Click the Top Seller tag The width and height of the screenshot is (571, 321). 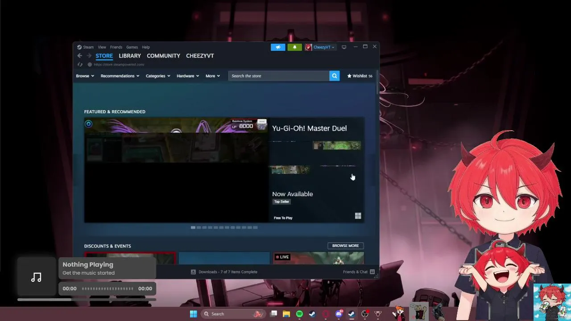pyautogui.click(x=281, y=202)
